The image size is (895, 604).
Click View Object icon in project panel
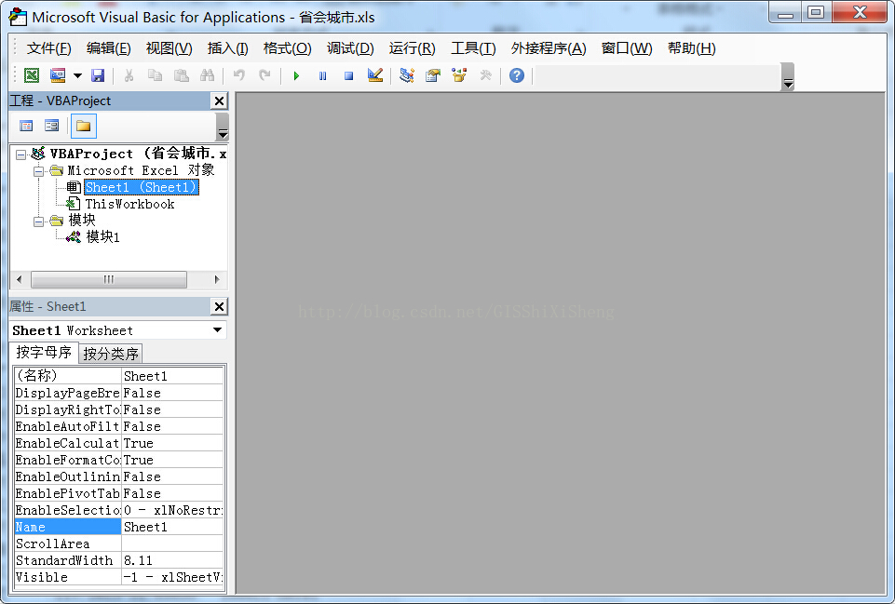[52, 126]
